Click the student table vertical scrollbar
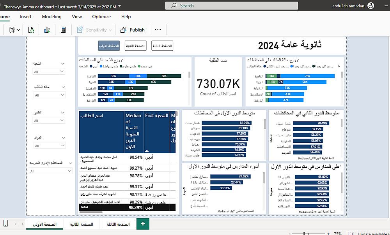This screenshot has height=235, width=390. (x=177, y=114)
